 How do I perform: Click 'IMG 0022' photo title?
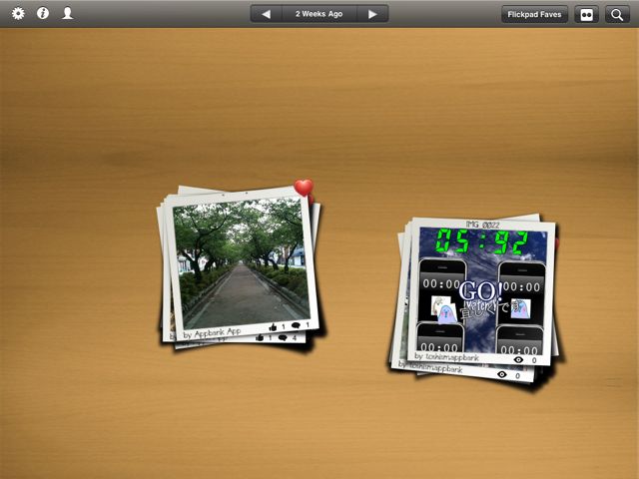pyautogui.click(x=482, y=224)
